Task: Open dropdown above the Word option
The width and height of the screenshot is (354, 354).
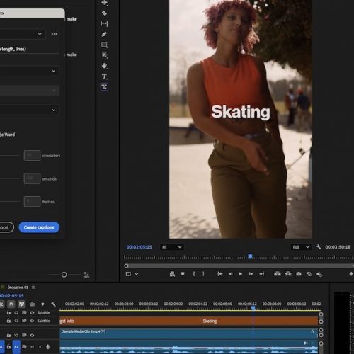Action: (x=29, y=110)
